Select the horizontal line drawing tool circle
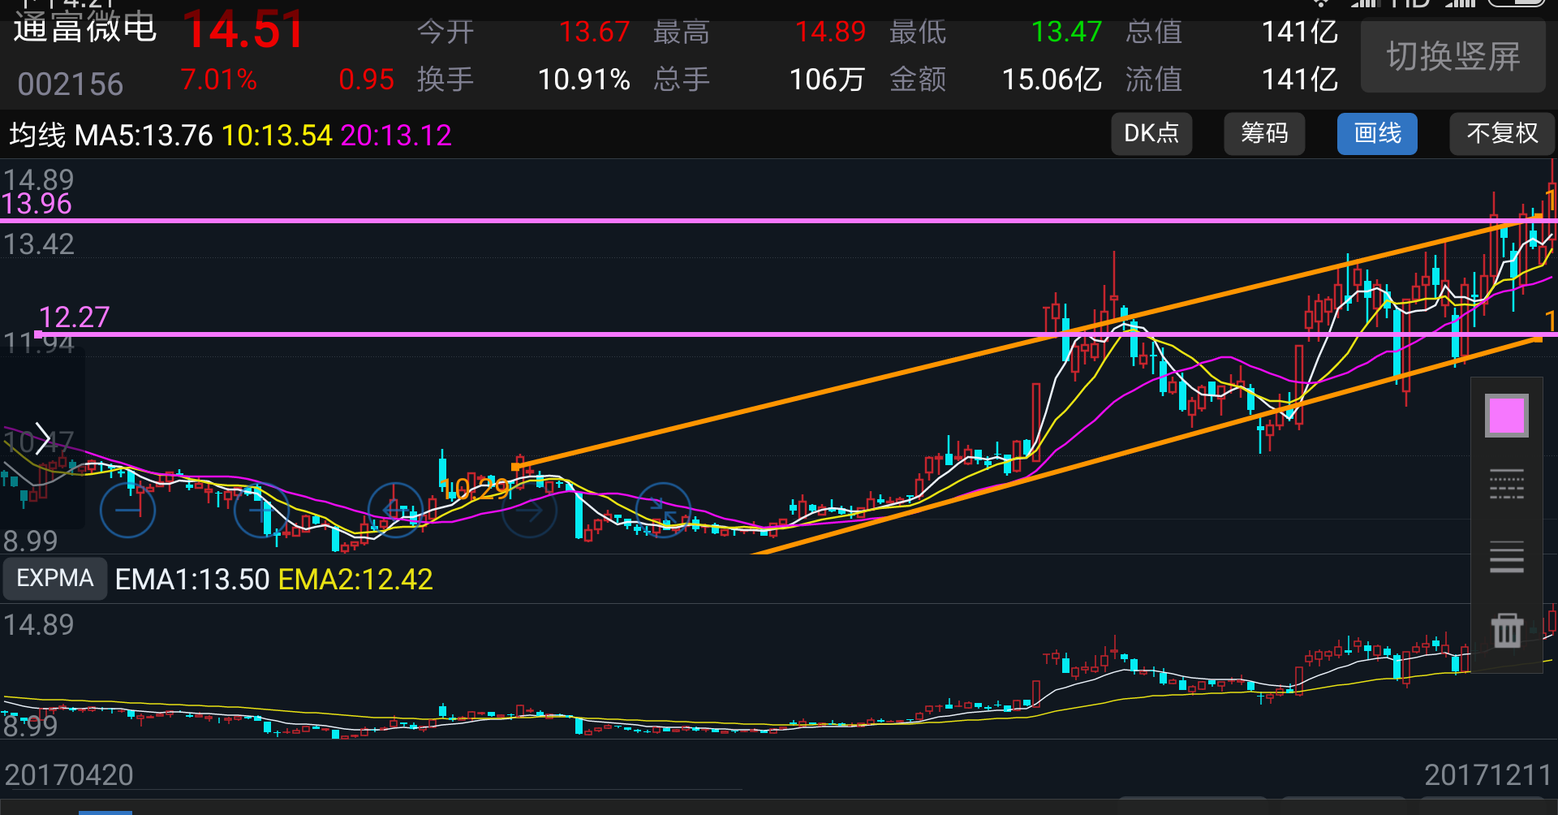This screenshot has height=815, width=1558. tap(127, 510)
